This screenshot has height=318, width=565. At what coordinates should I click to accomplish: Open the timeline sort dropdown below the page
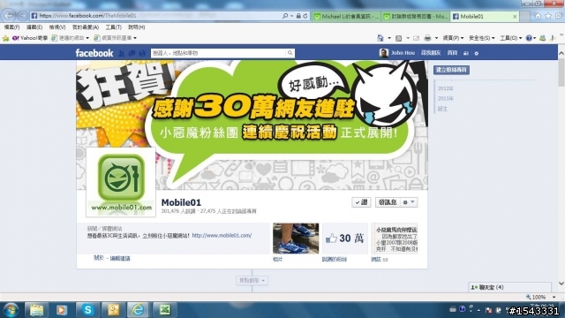[252, 280]
